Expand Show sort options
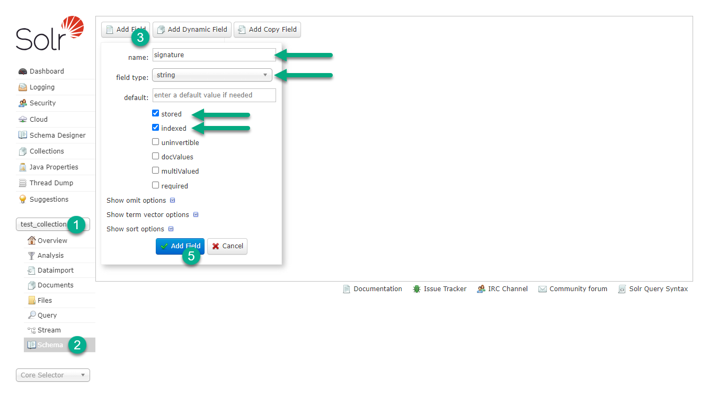The height and width of the screenshot is (397, 709). point(140,229)
